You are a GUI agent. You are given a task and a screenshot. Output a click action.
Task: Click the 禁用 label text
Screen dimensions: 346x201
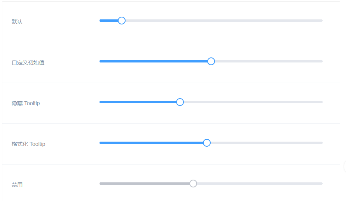pos(17,185)
